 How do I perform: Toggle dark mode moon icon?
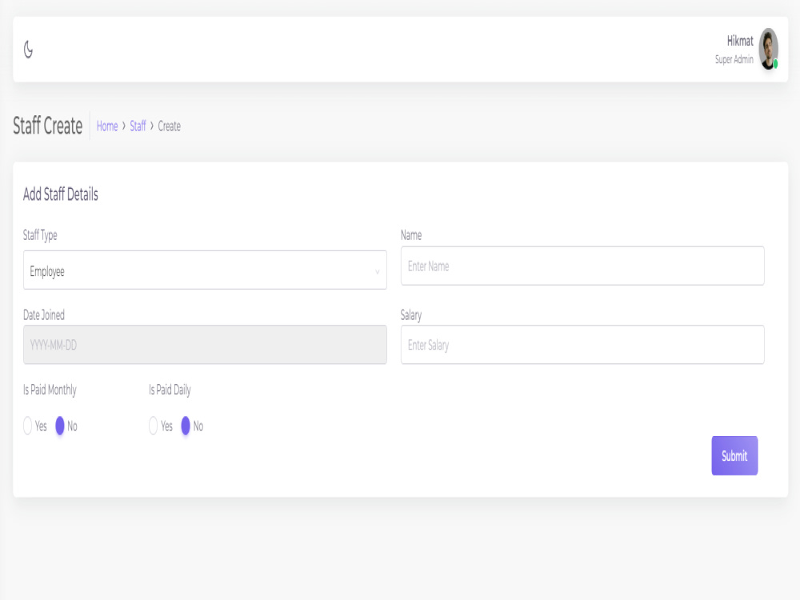pyautogui.click(x=29, y=50)
